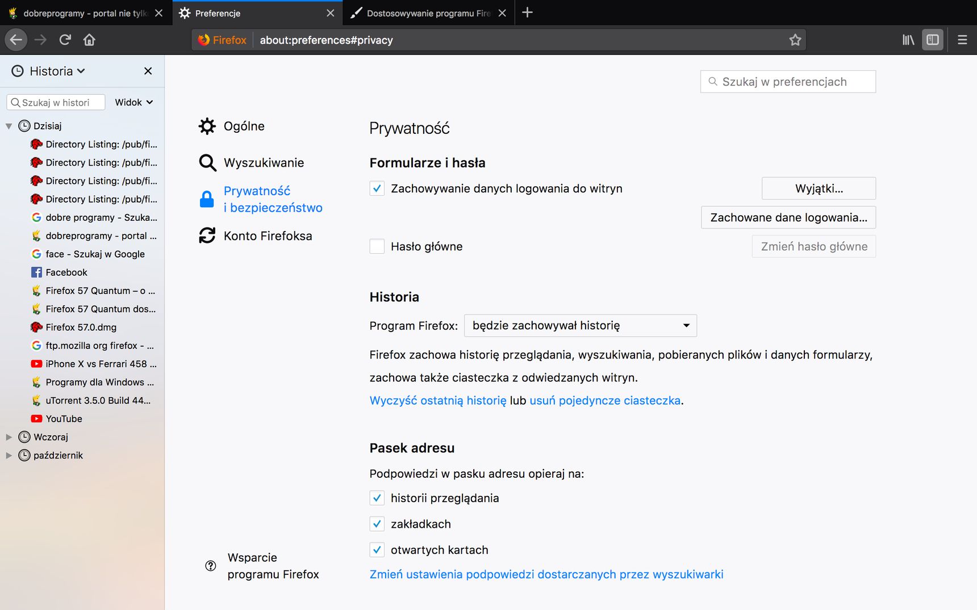Image resolution: width=977 pixels, height=610 pixels.
Task: Close the Preferencje tab
Action: click(x=330, y=13)
